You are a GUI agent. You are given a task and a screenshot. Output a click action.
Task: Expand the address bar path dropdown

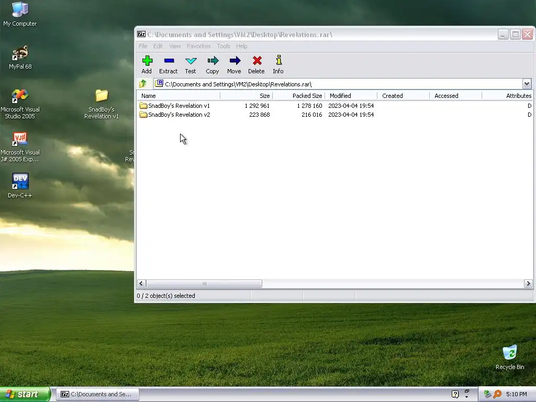coord(527,83)
